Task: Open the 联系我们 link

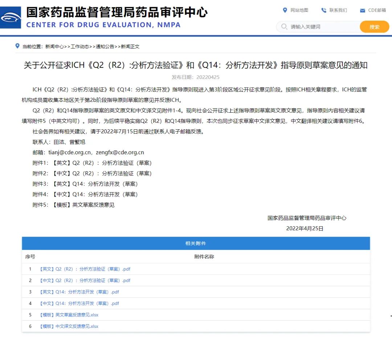Action: coord(338,10)
